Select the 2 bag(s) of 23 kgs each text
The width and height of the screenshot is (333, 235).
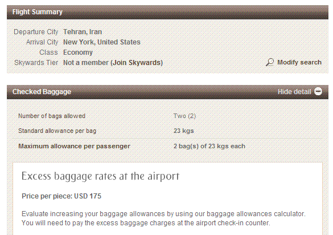[x=209, y=146]
